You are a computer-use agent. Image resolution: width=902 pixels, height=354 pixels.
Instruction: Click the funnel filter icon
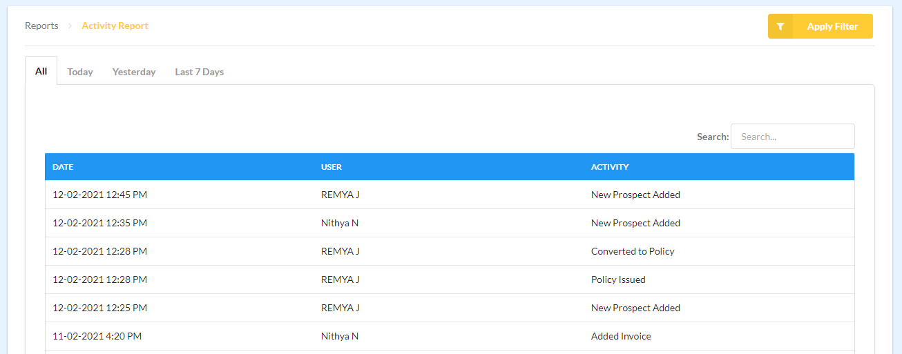[780, 26]
